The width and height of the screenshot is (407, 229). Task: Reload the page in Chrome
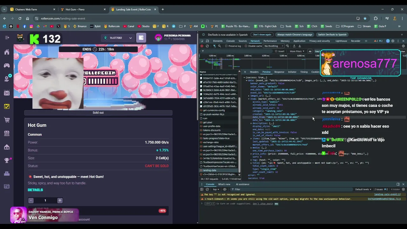(20, 18)
